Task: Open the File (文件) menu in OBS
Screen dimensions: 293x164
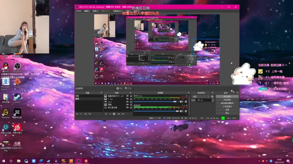Action: tap(79, 11)
